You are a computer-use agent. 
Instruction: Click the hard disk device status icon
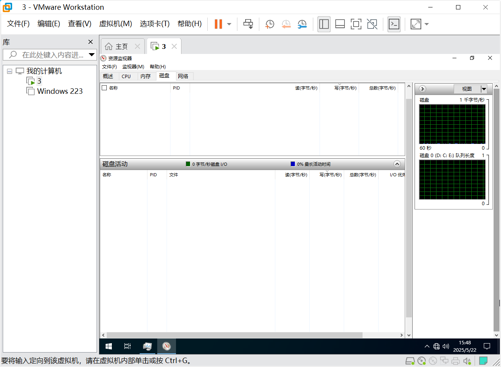(410, 361)
